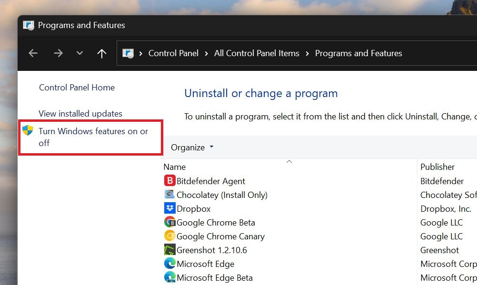Open View installed updates link
477x285 pixels.
click(80, 114)
